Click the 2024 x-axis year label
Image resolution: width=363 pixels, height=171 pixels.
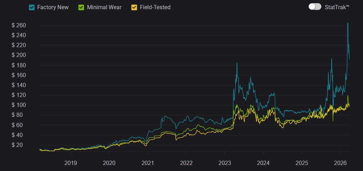click(x=263, y=163)
